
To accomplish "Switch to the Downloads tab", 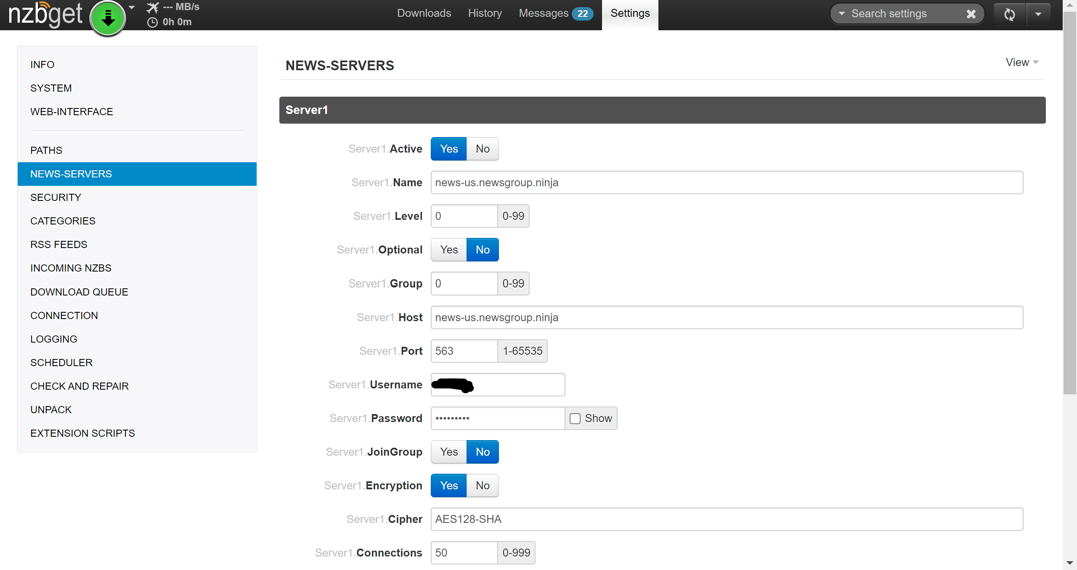I will coord(424,13).
